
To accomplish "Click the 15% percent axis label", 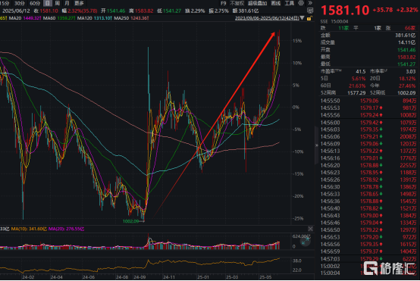I will point(297,41).
